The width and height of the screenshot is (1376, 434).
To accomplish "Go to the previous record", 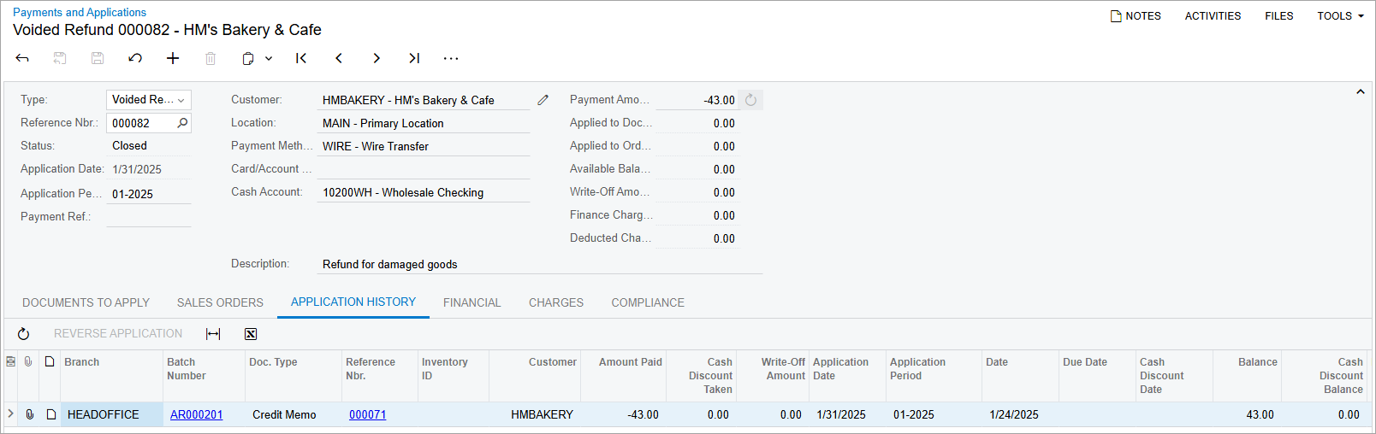I will coord(339,58).
